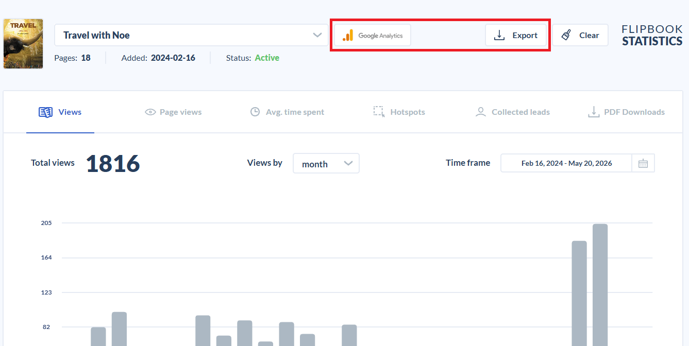Click the Total views value 1816
This screenshot has width=689, height=346.
point(113,164)
